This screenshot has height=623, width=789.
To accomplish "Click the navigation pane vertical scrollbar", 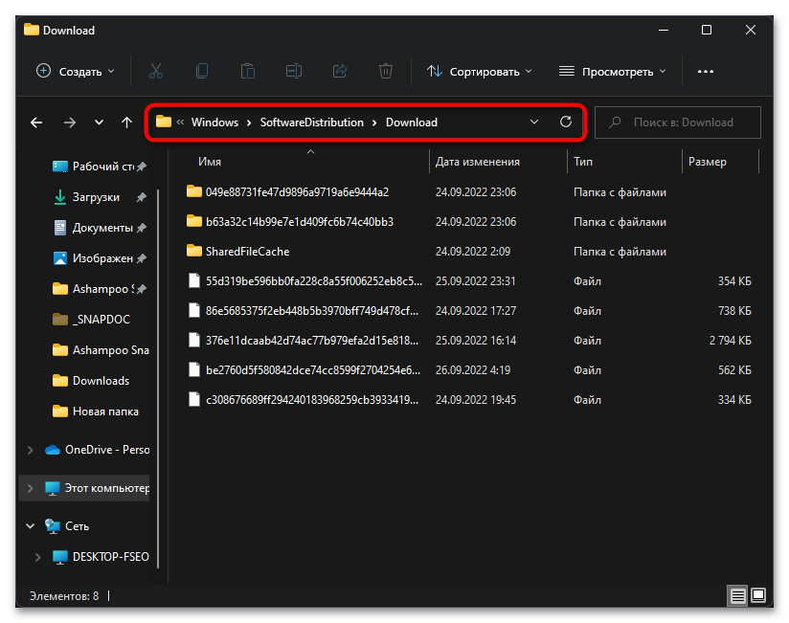I will (159, 378).
